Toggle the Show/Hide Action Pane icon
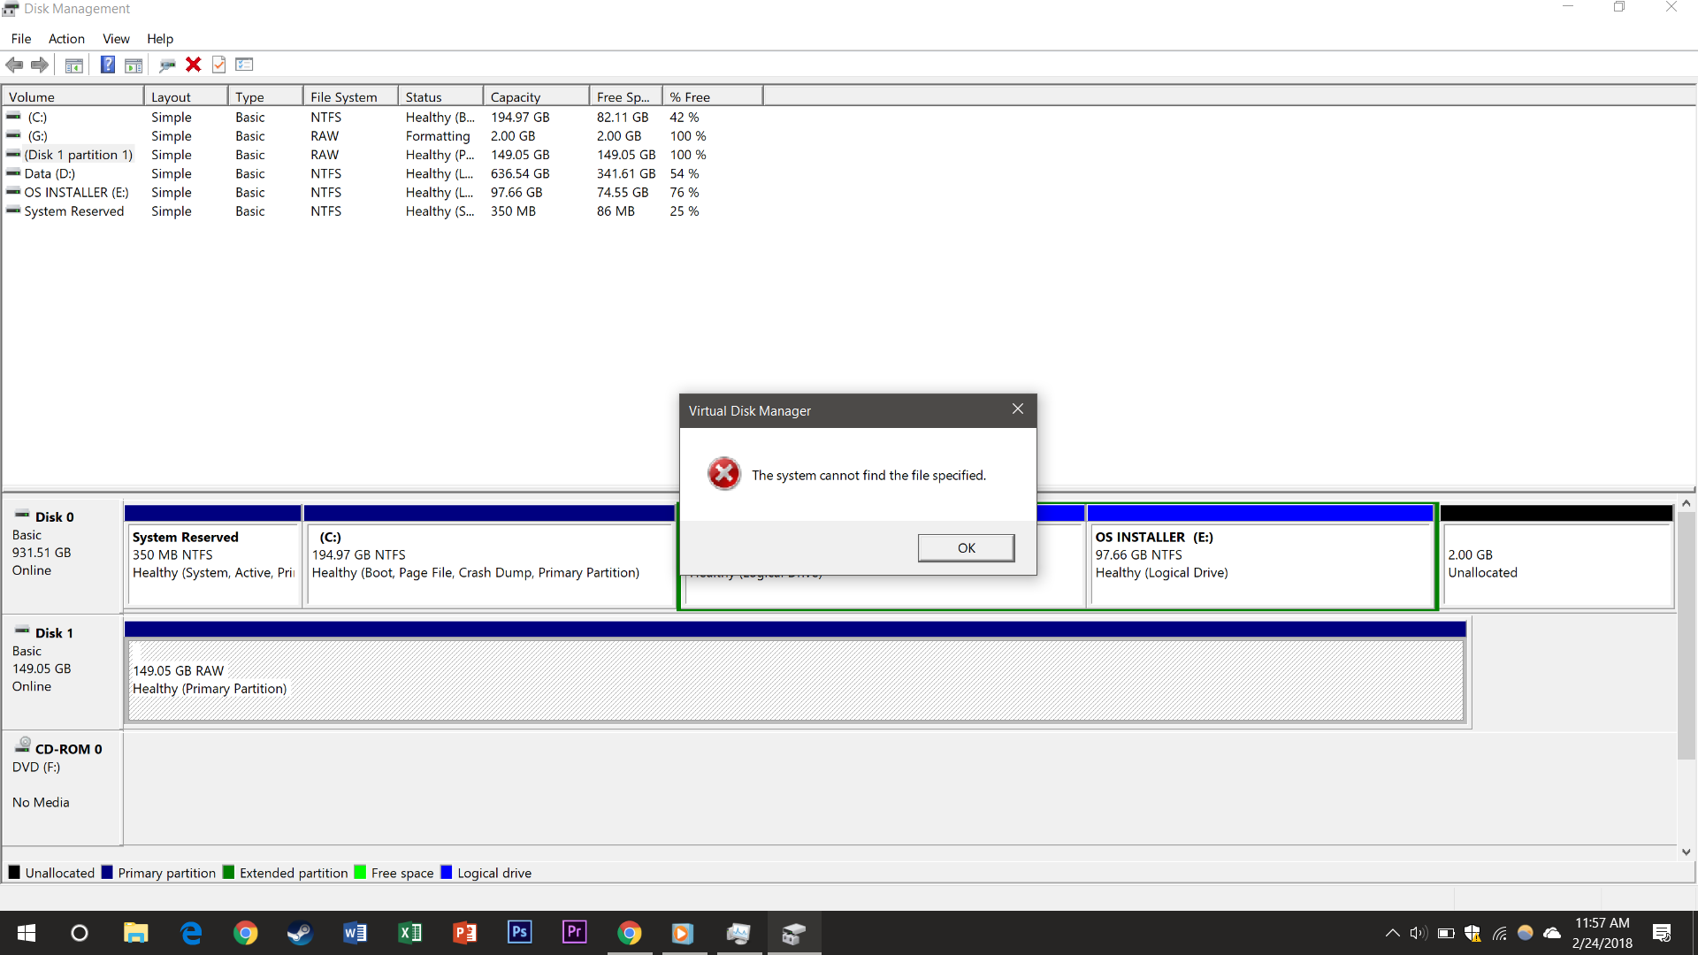1698x955 pixels. 134,65
